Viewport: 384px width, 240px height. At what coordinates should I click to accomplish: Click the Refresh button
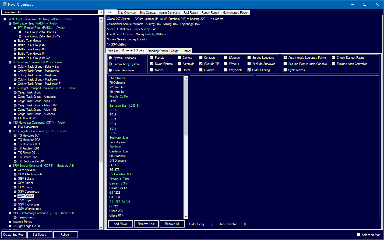click(x=65, y=235)
